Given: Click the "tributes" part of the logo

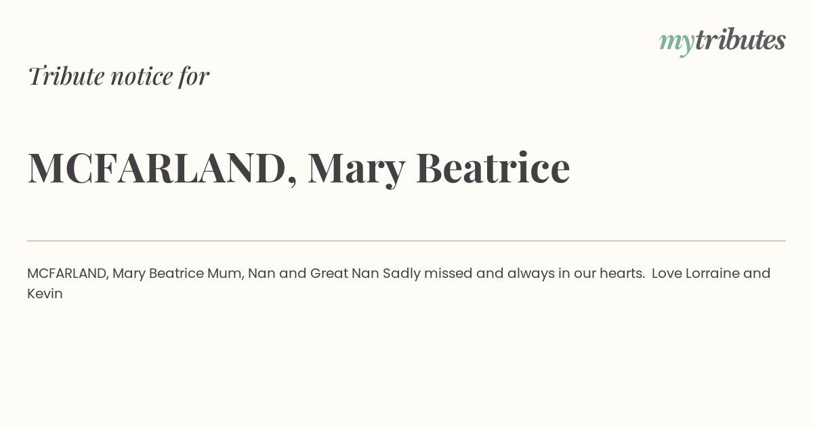Looking at the screenshot, I should (x=740, y=39).
